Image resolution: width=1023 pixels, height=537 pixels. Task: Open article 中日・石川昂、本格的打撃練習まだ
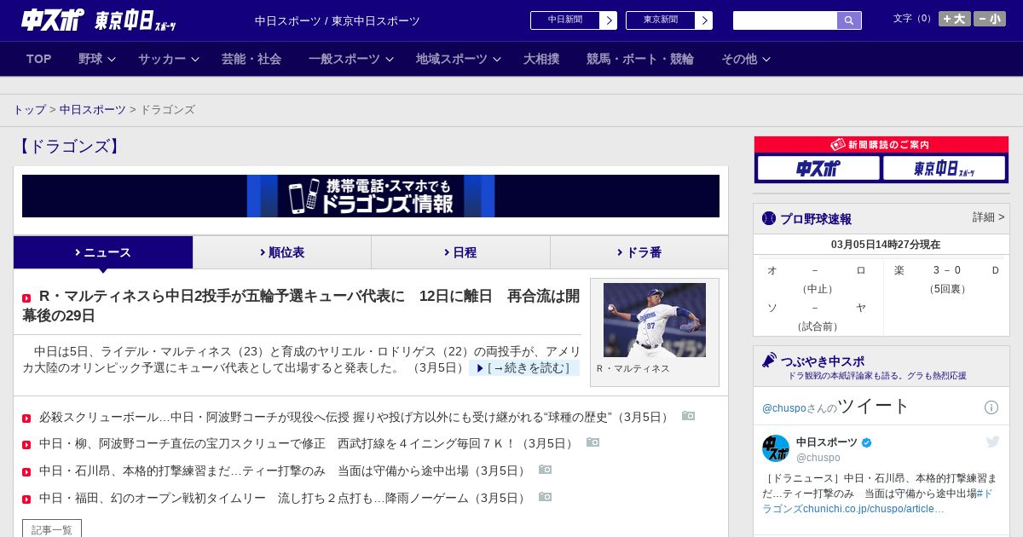coord(285,471)
